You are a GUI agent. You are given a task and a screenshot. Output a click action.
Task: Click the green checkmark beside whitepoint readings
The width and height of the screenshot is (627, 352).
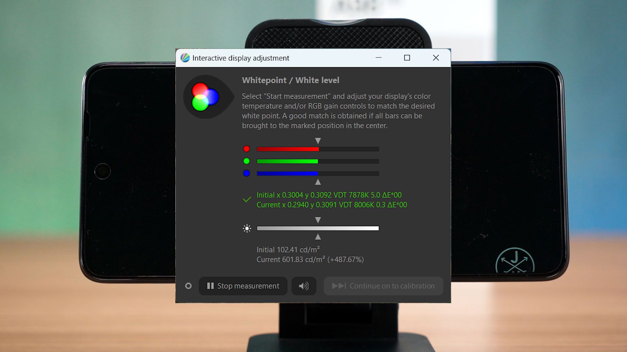(x=247, y=199)
